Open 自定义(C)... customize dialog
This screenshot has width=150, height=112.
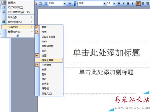coord(49,93)
